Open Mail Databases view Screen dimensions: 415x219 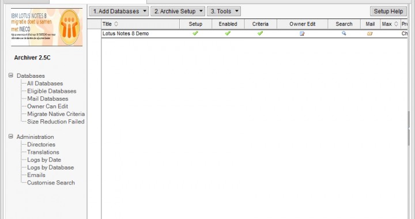point(48,99)
